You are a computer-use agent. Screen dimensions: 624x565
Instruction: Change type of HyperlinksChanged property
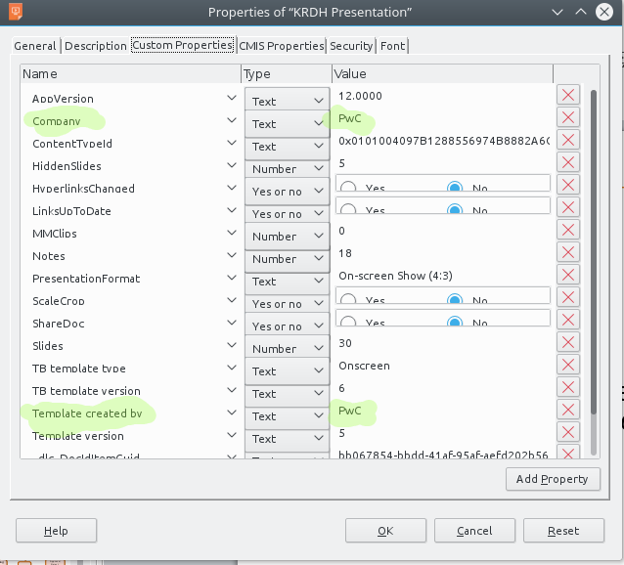coord(287,192)
